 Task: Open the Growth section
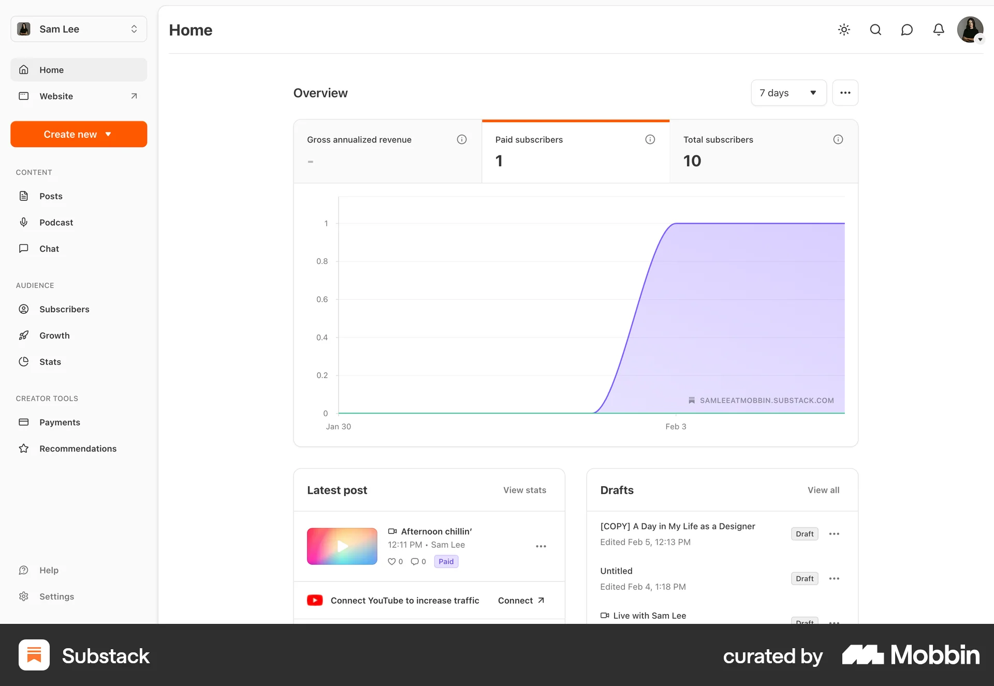click(54, 335)
